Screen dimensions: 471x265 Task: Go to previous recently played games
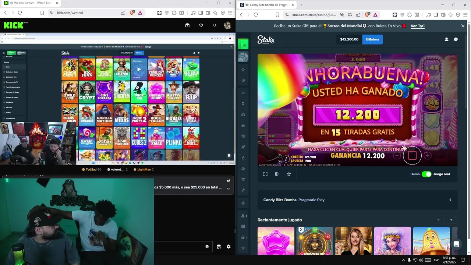tap(438, 220)
